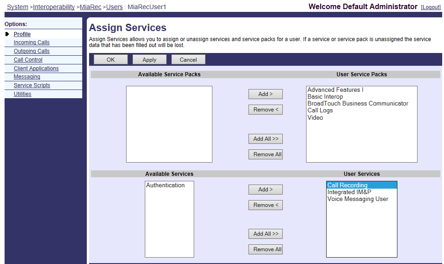444x264 pixels.
Task: Click the Available Service Packs list box
Action: 169,124
